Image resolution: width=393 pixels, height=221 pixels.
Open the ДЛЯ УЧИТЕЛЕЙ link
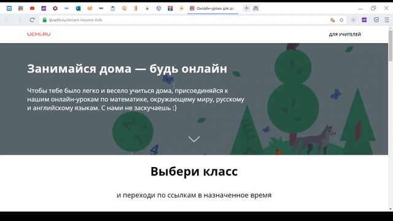coord(345,34)
